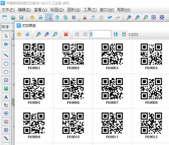The width and height of the screenshot is (169, 145).
Task: Zoom out using the preview toolbar magnifier
Action: [x=39, y=35]
